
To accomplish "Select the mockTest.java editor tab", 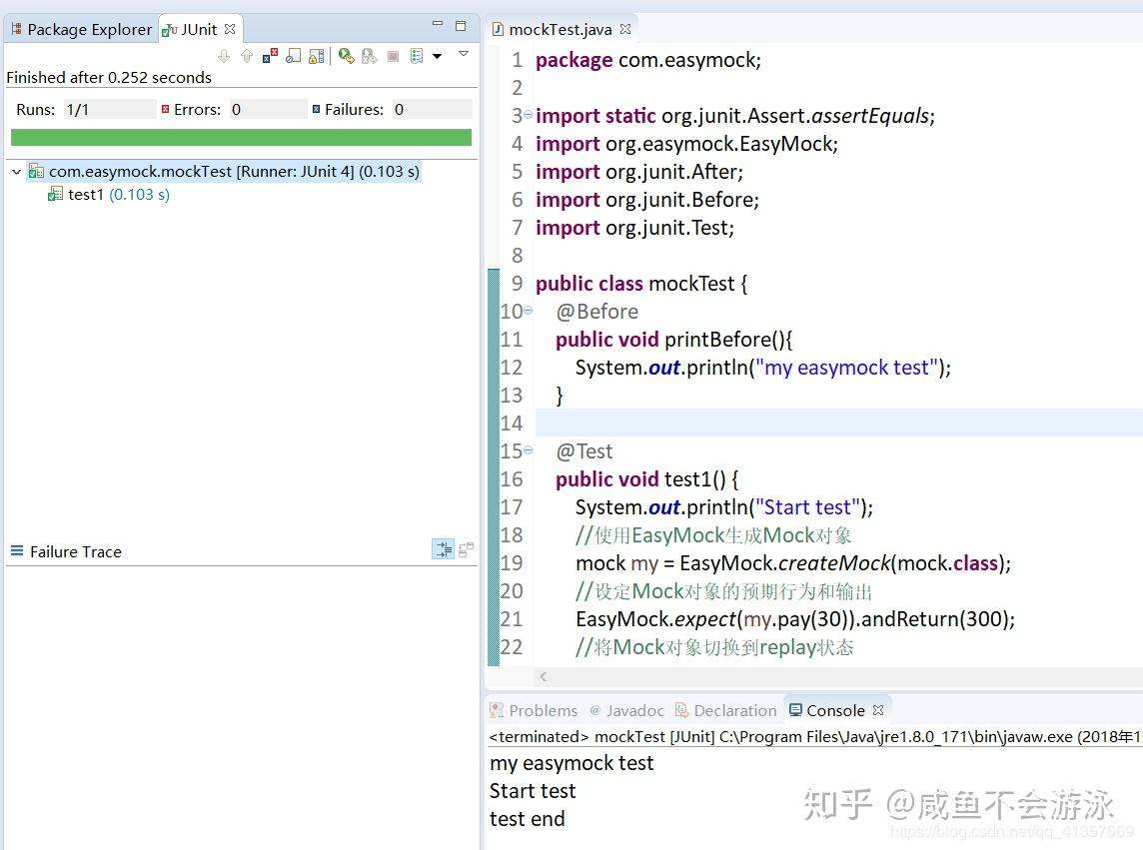I will point(560,29).
